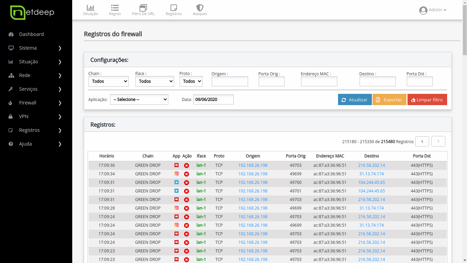Open the Aplicação selection dropdown
This screenshot has width=467, height=263.
tap(139, 99)
